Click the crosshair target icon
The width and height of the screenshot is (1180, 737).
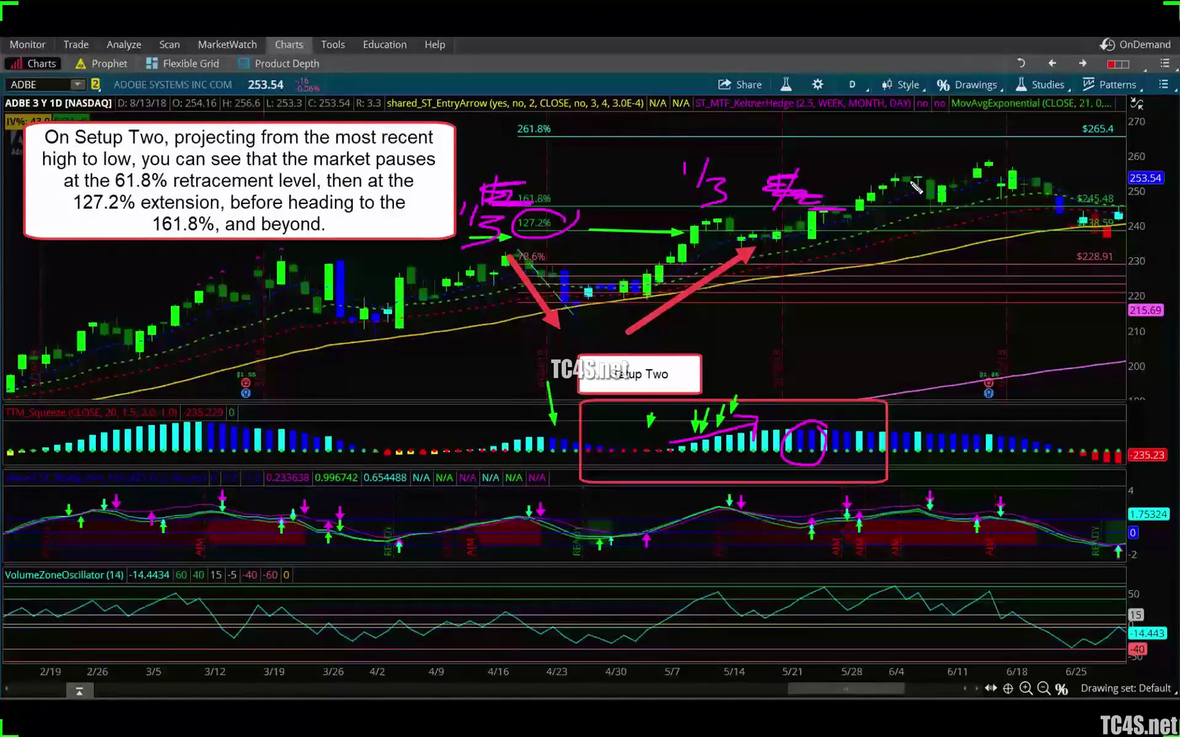1008,688
